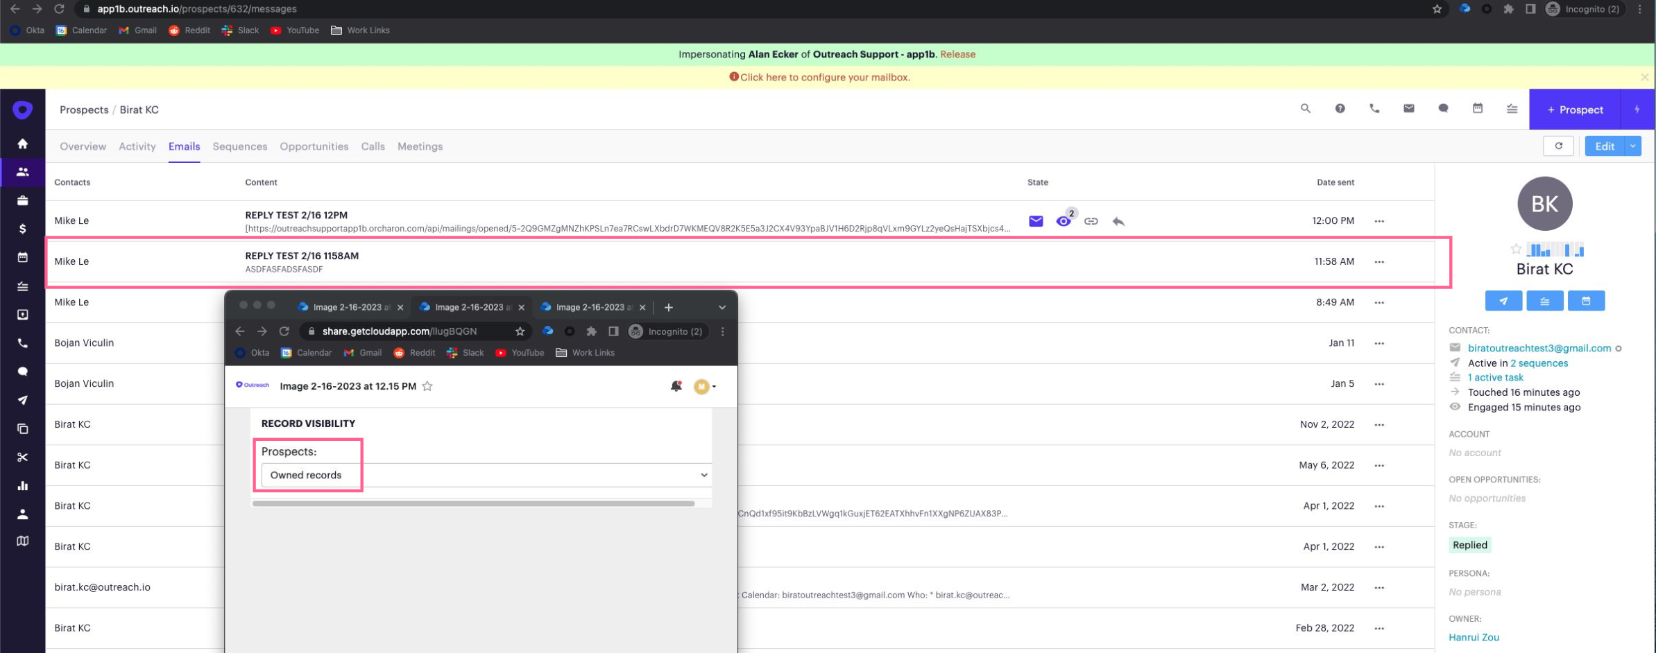Open owner Hanrui Zou link
1656x653 pixels.
pyautogui.click(x=1474, y=637)
